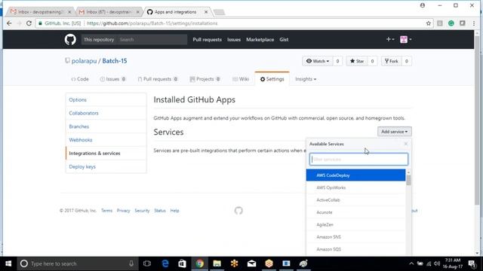The width and height of the screenshot is (483, 271).
Task: Open Microsoft Store from taskbar
Action: pos(183,263)
